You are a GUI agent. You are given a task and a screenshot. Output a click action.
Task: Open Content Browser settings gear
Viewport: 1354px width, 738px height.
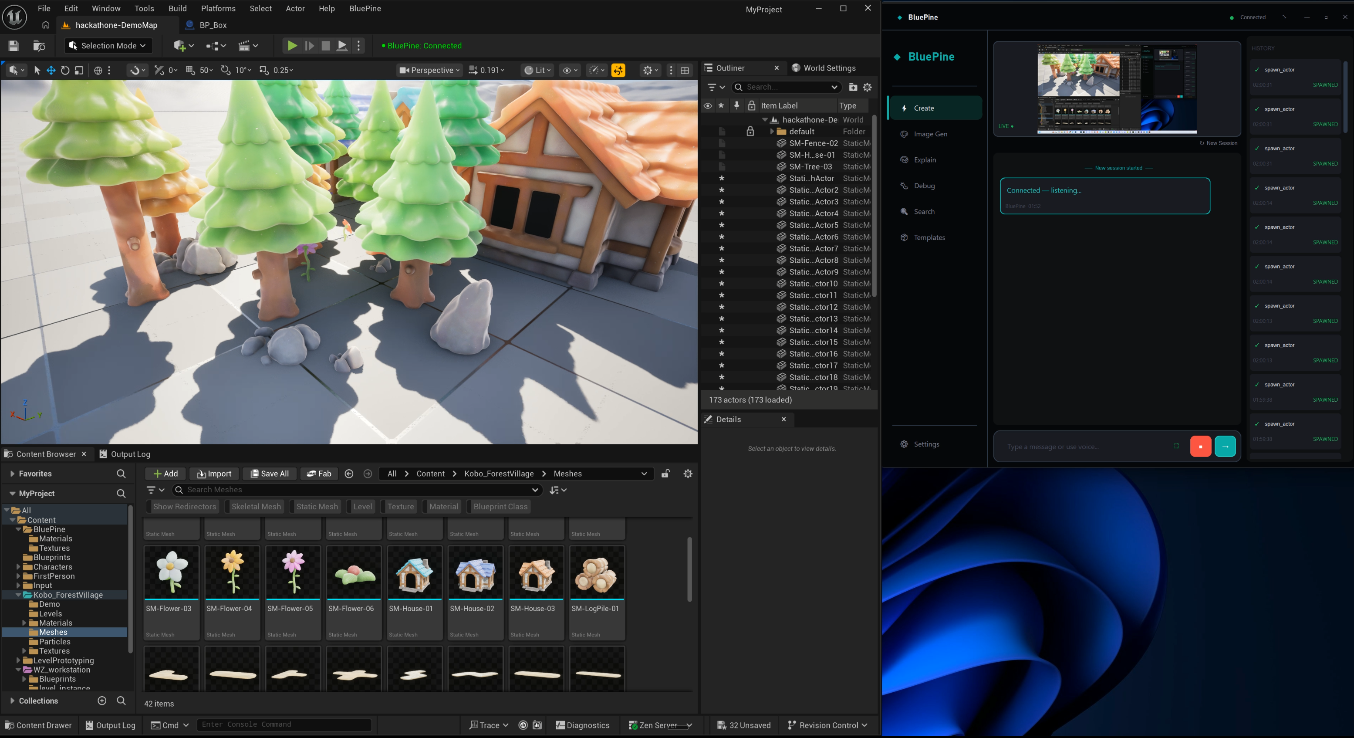(x=688, y=474)
